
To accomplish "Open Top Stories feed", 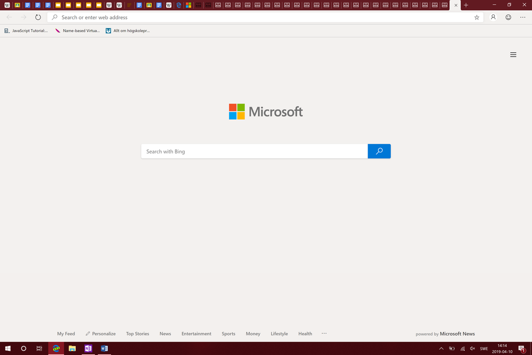I will pos(137,334).
